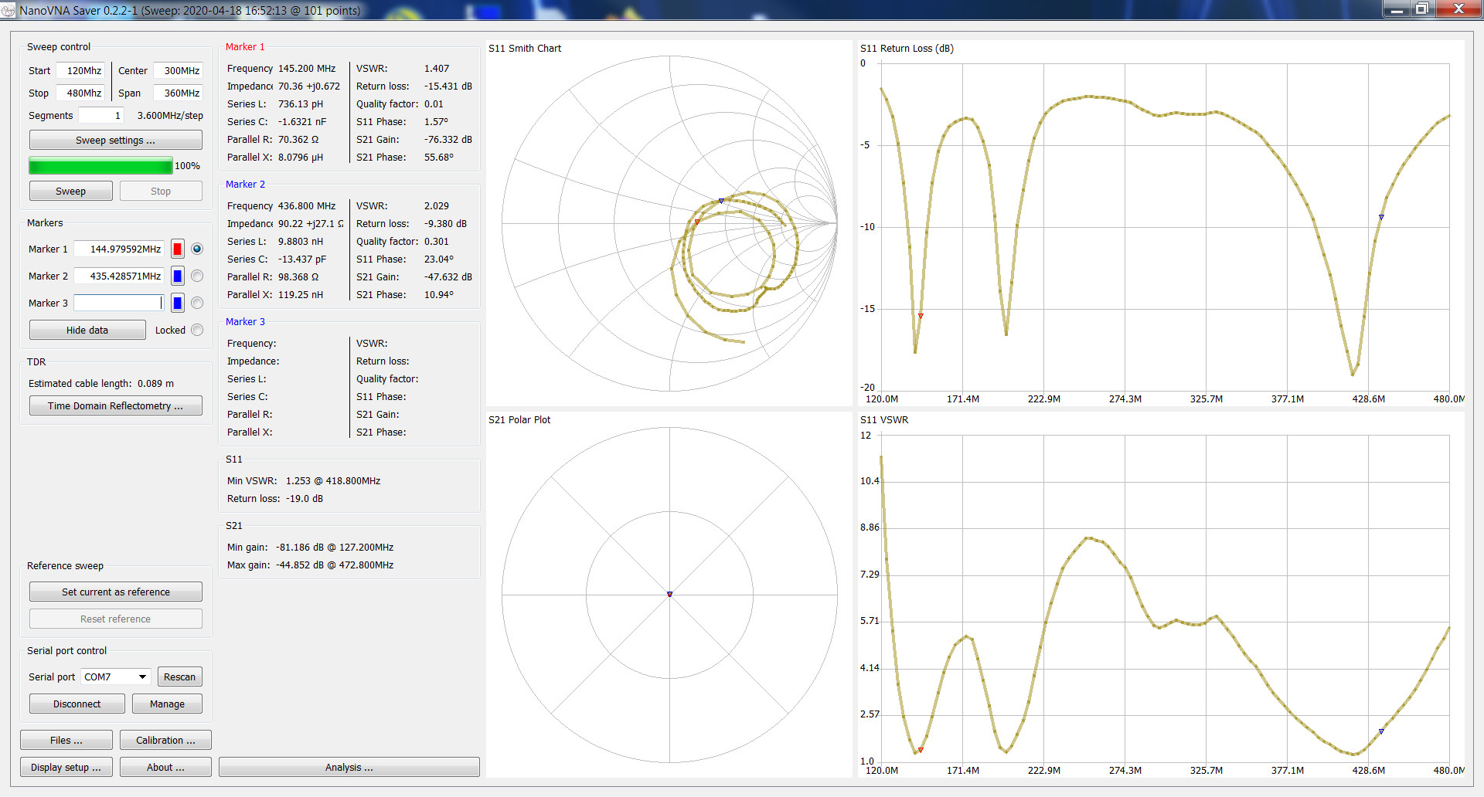
Task: Click the Marker 3 frequency input field
Action: (x=118, y=303)
